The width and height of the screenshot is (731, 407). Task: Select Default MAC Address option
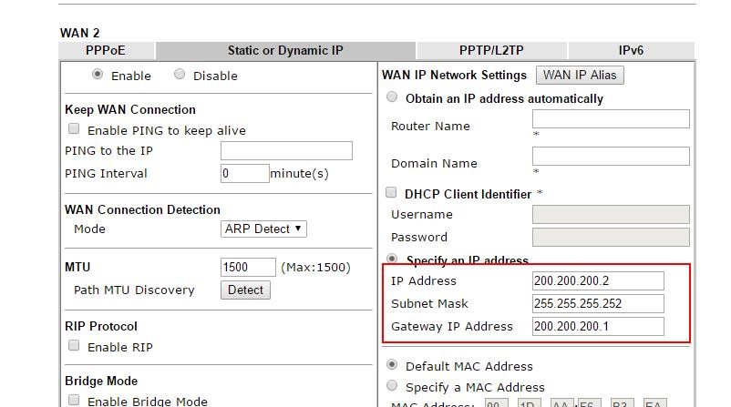(x=393, y=365)
